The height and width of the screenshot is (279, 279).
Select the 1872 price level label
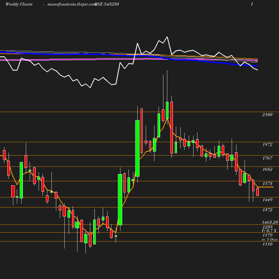coord(267,145)
